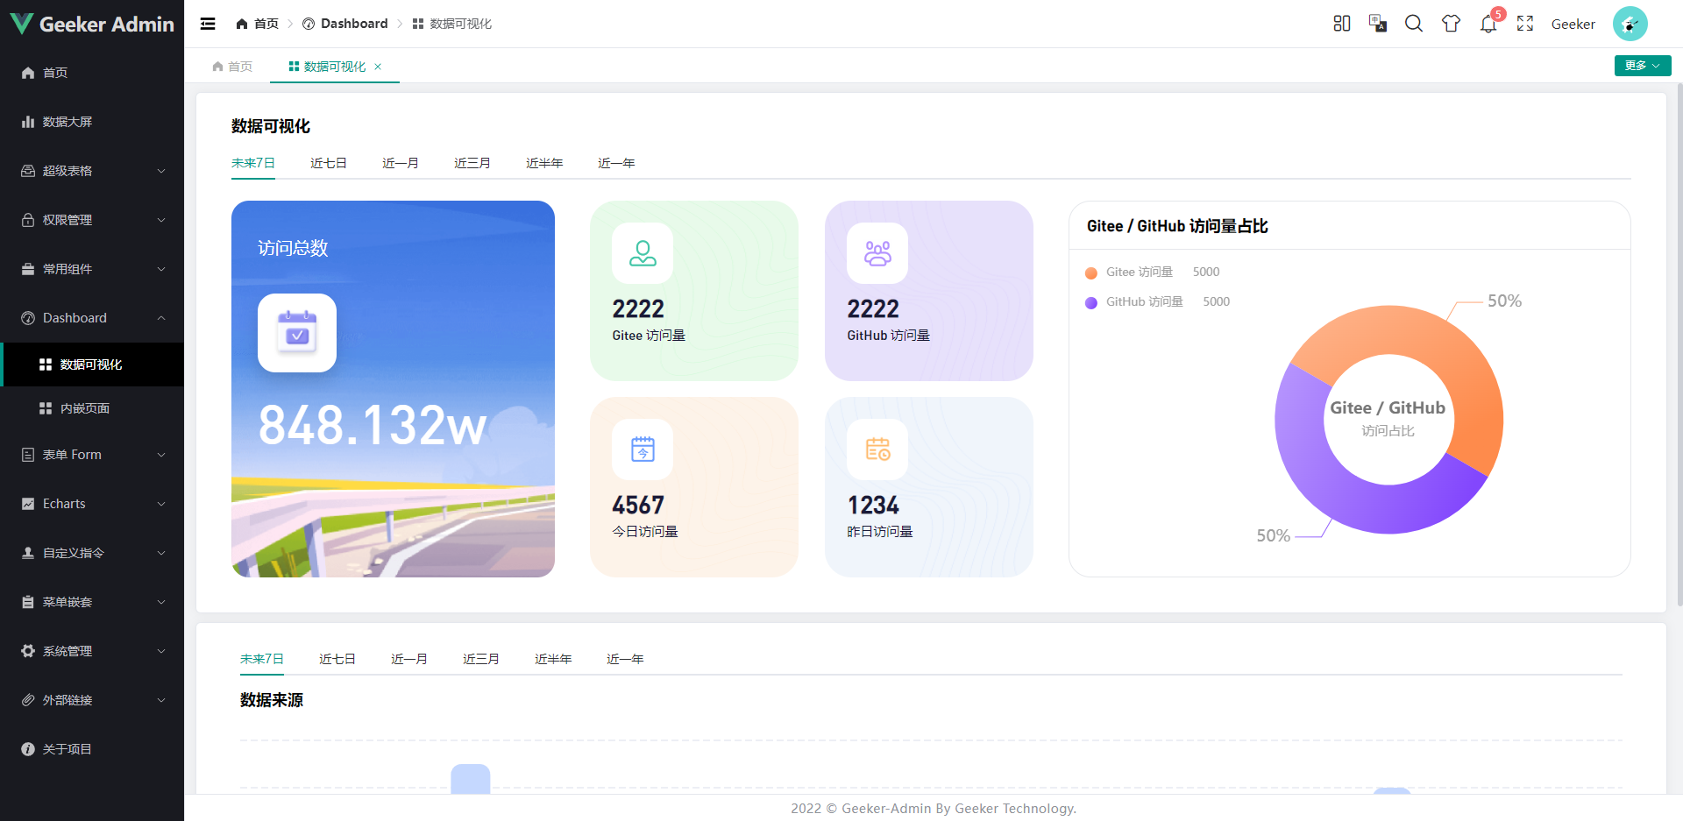Open the 更多 dropdown button
Viewport: 1683px width, 821px height.
pyautogui.click(x=1643, y=66)
